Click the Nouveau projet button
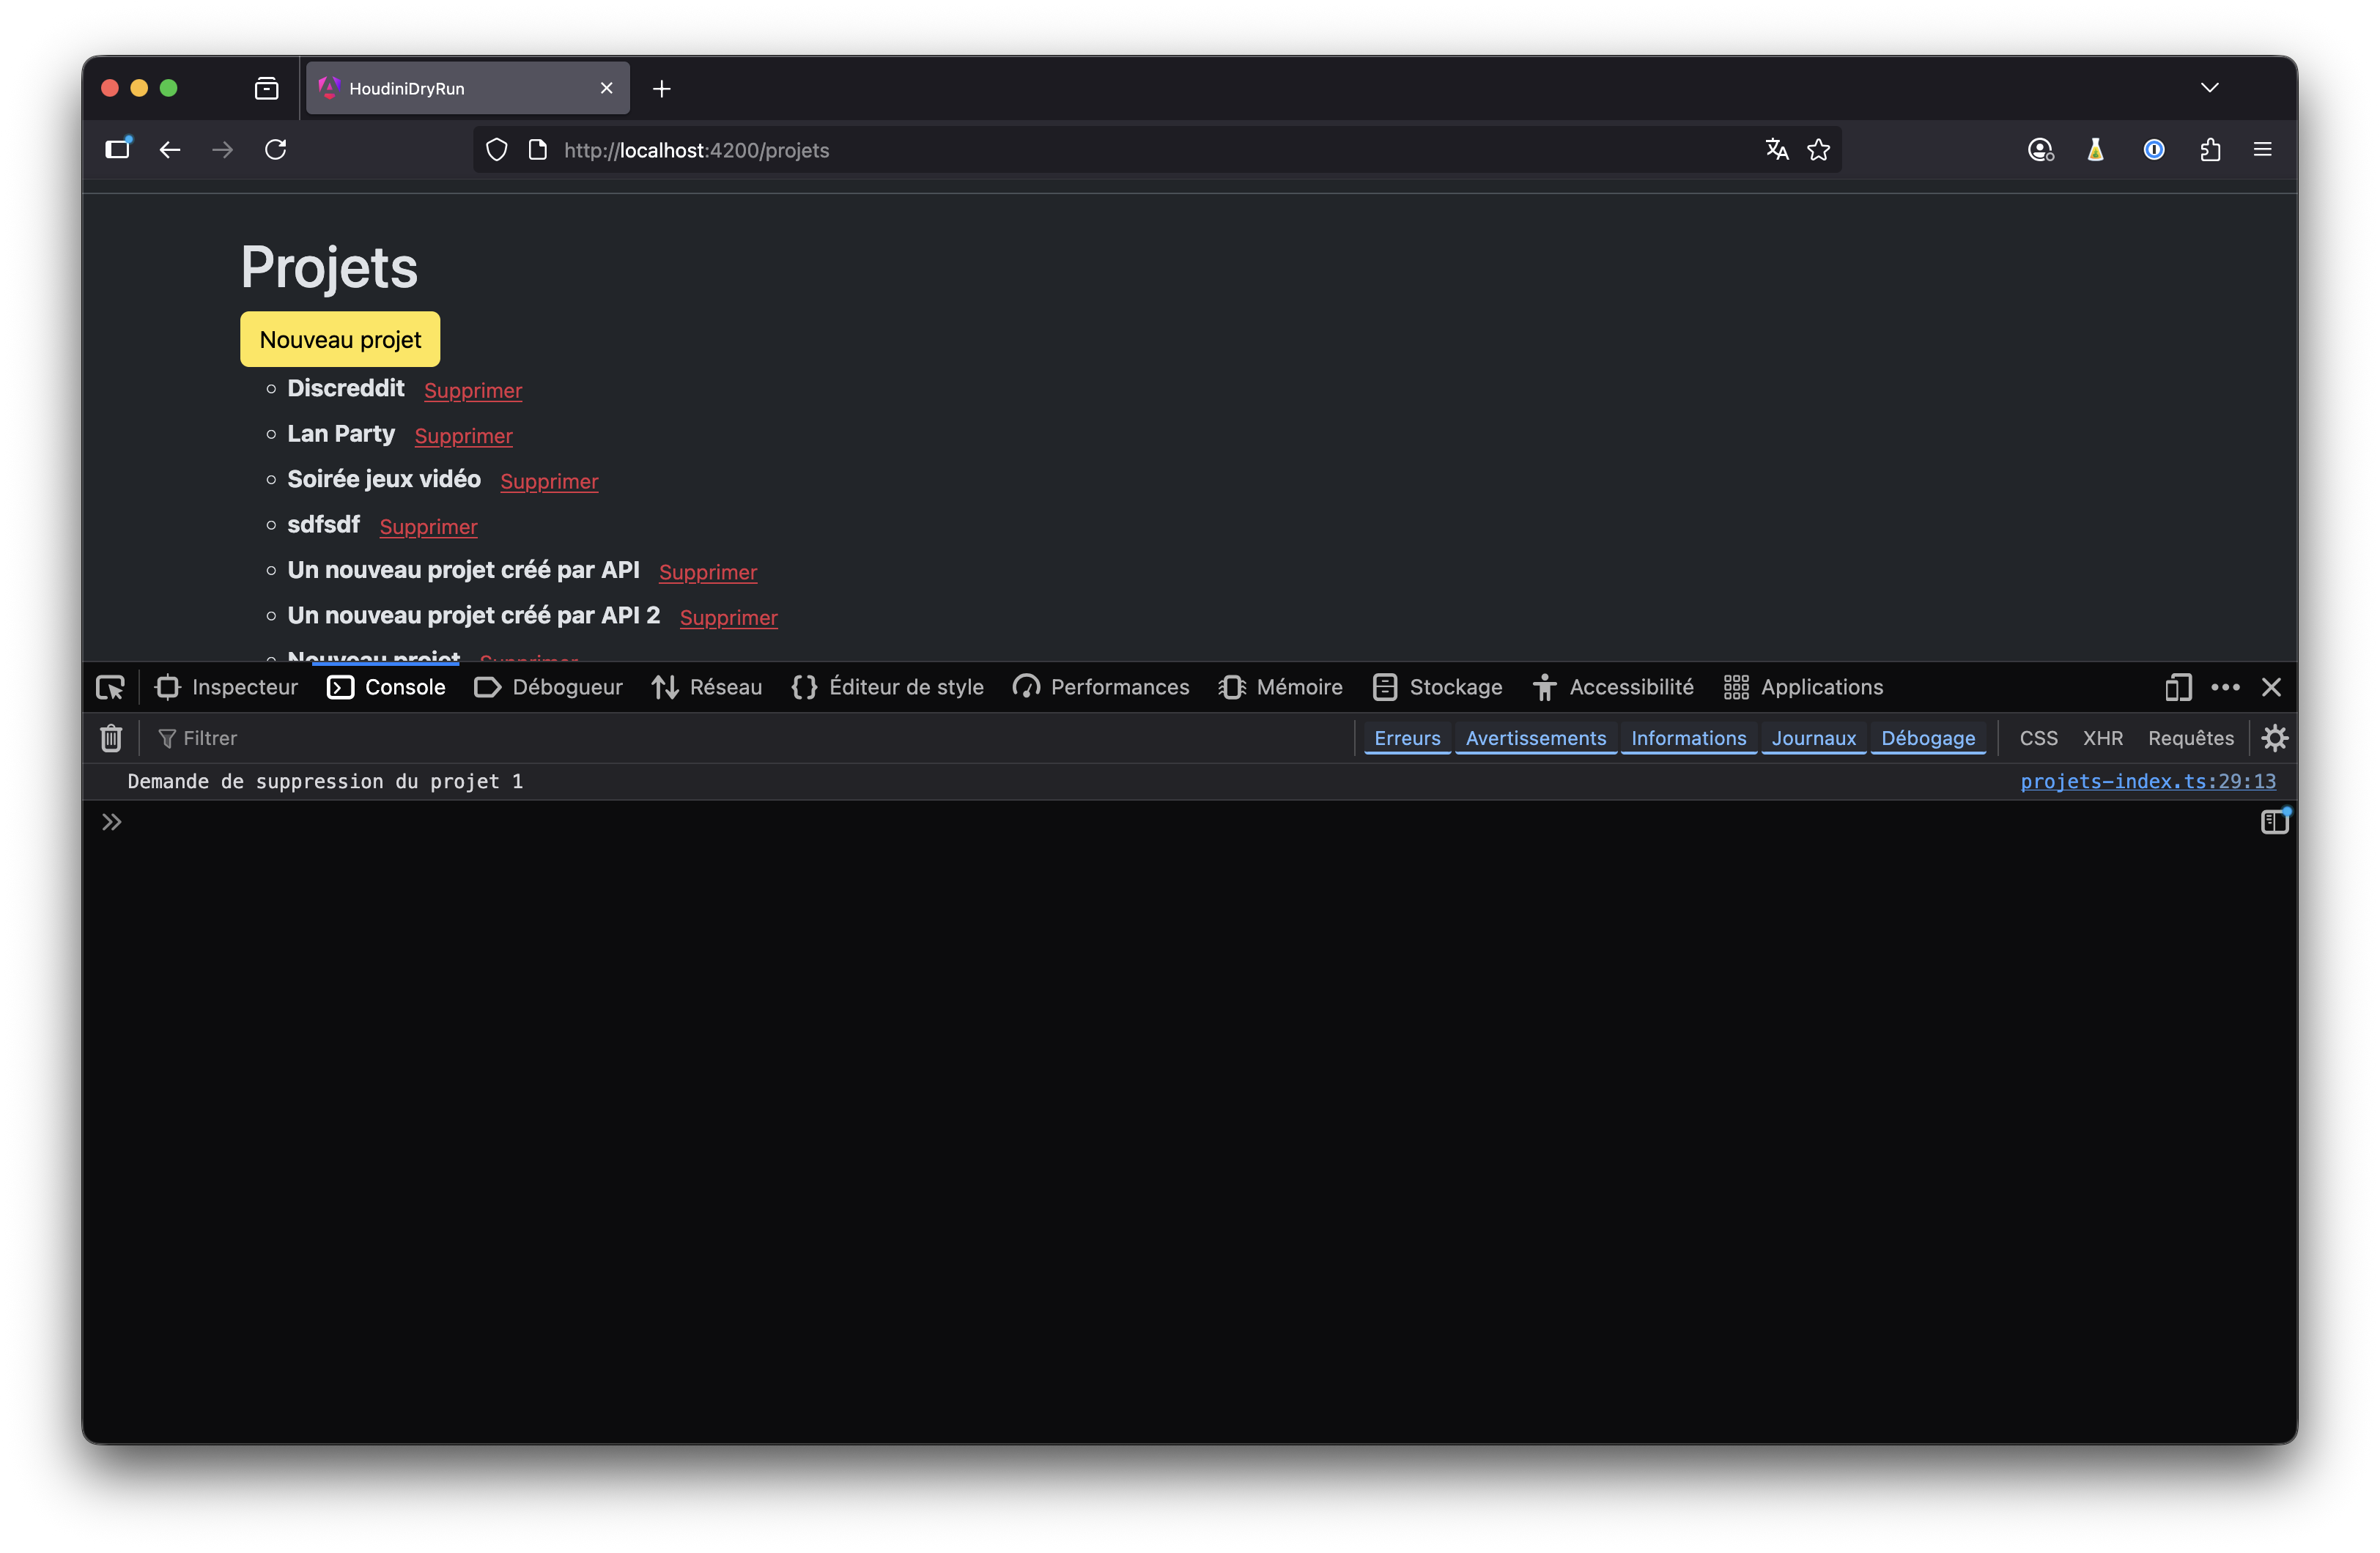The width and height of the screenshot is (2380, 1553). pos(340,340)
